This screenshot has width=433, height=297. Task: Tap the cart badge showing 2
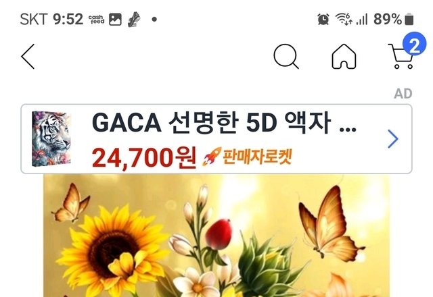[414, 44]
